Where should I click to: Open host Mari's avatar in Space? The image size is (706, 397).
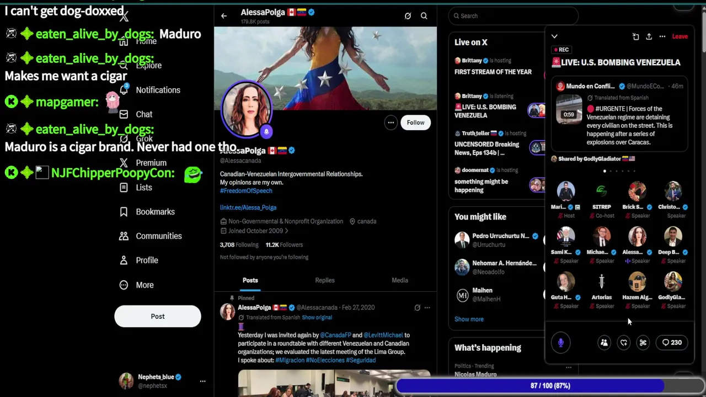(x=566, y=191)
